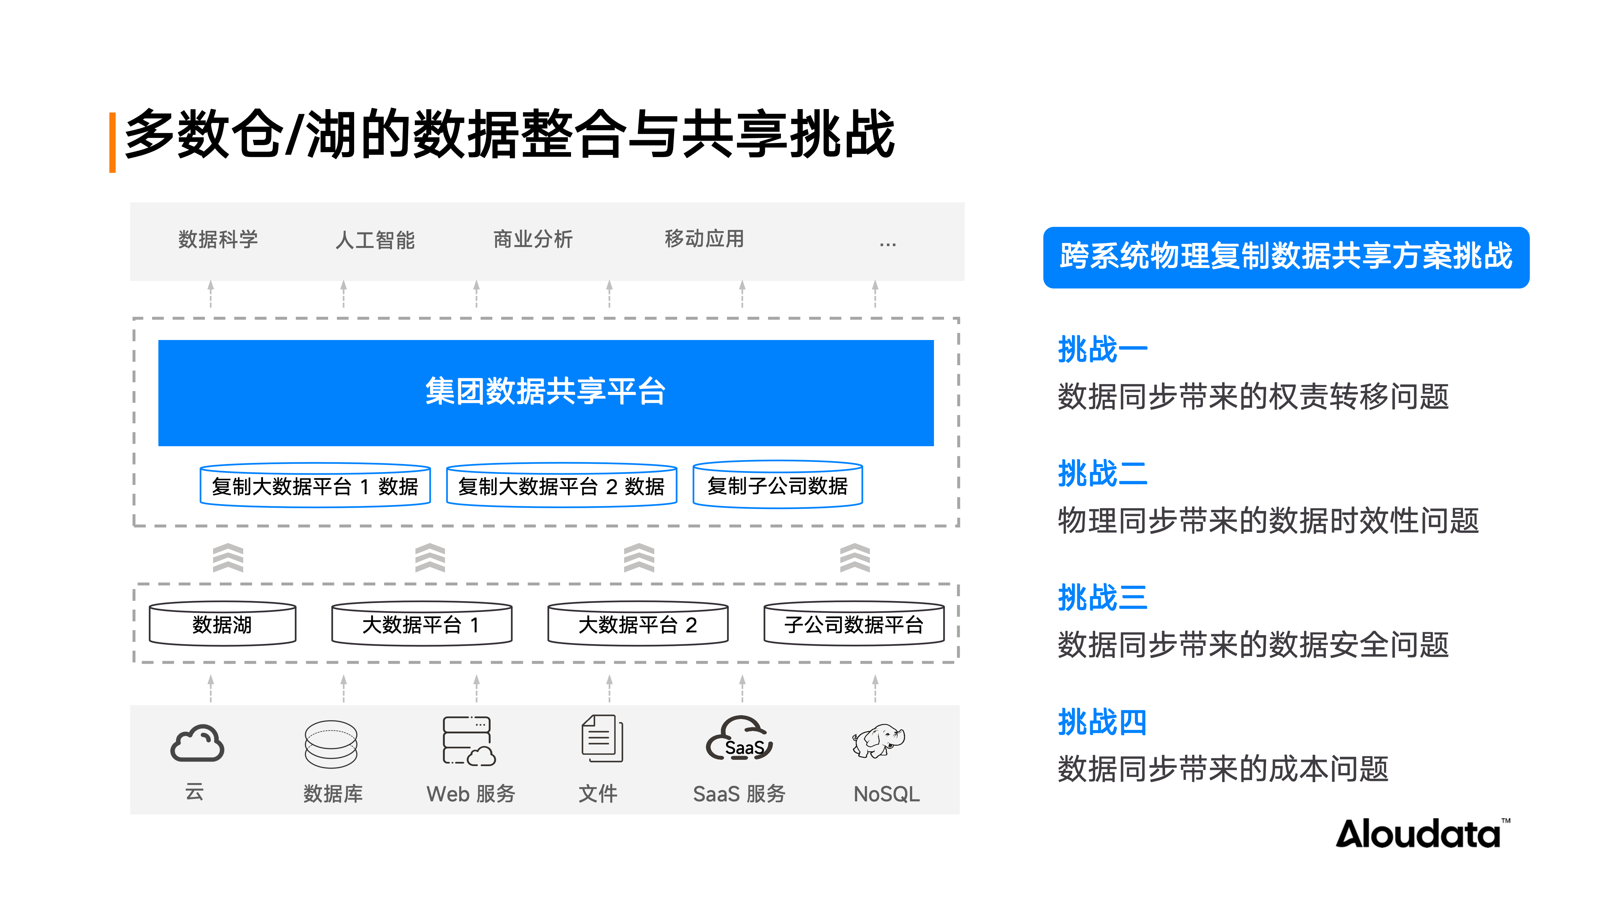The width and height of the screenshot is (1609, 905).
Task: Select the 大数据平台 2 cylinder
Action: 638,624
